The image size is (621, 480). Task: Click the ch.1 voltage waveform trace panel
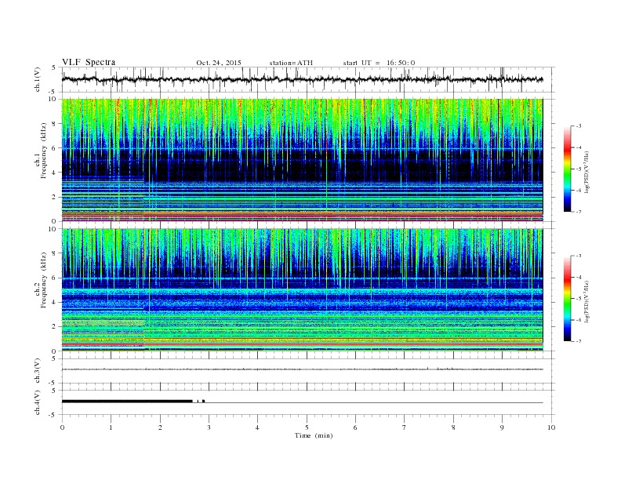click(308, 79)
